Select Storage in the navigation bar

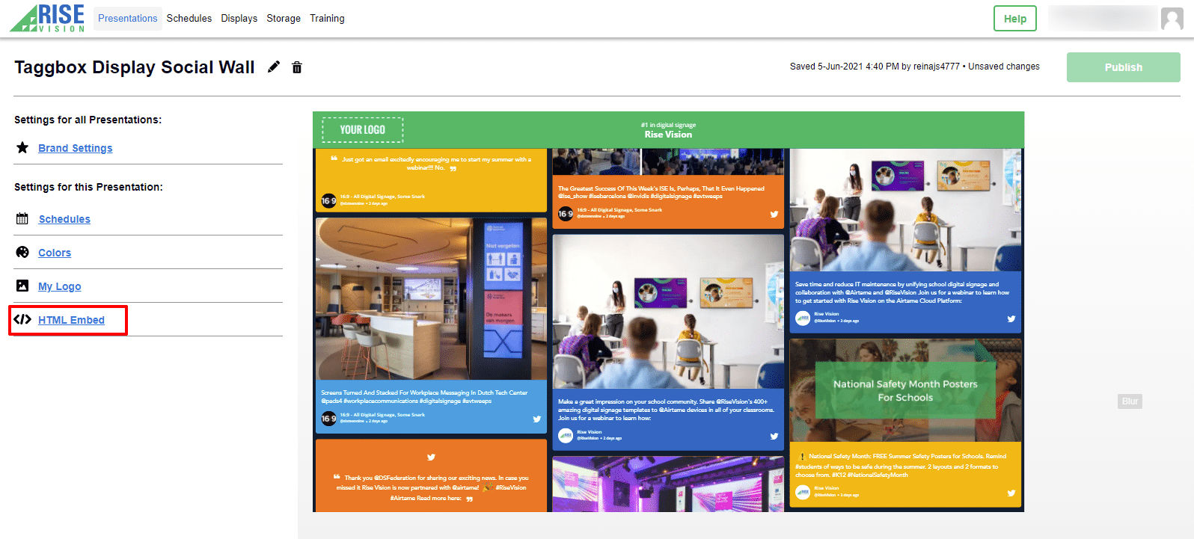pos(284,18)
